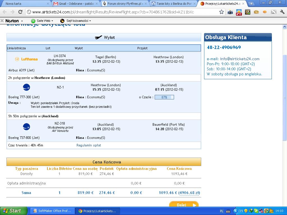Click the chocolate chip cookie extension icon

click(256, 12)
